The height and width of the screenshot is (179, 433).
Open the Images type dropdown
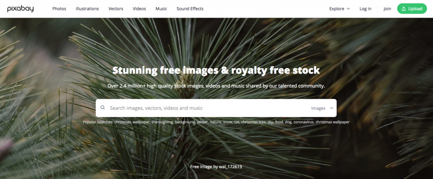(x=322, y=108)
